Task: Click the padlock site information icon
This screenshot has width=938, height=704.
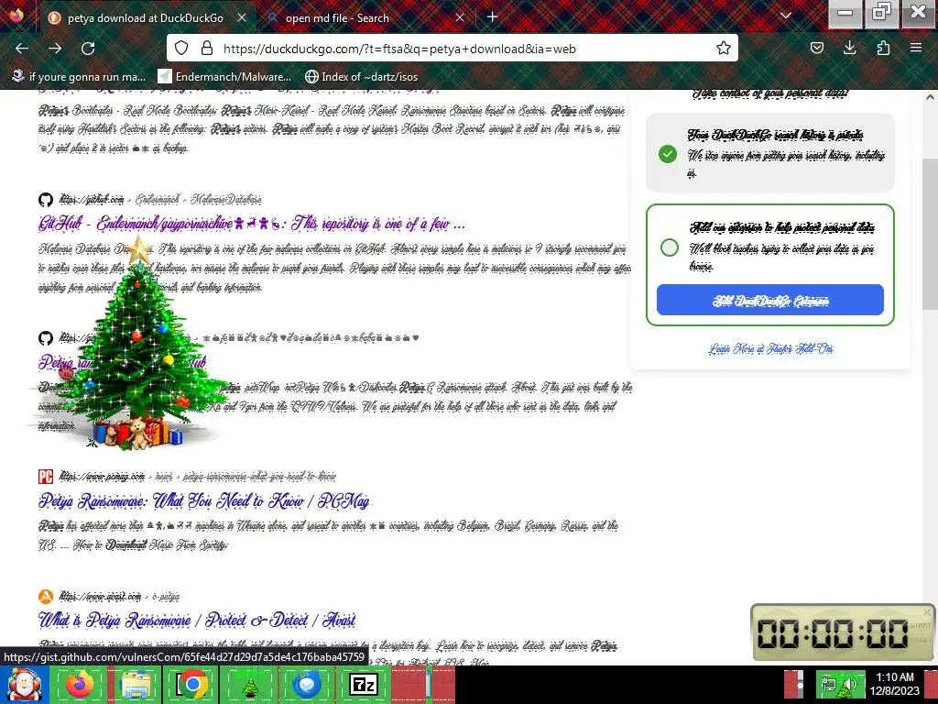Action: 207,49
